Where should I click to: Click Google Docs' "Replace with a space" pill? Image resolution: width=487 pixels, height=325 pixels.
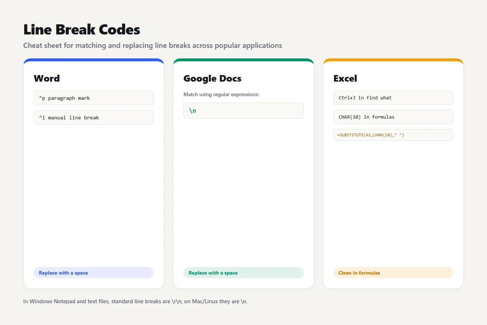coord(243,273)
